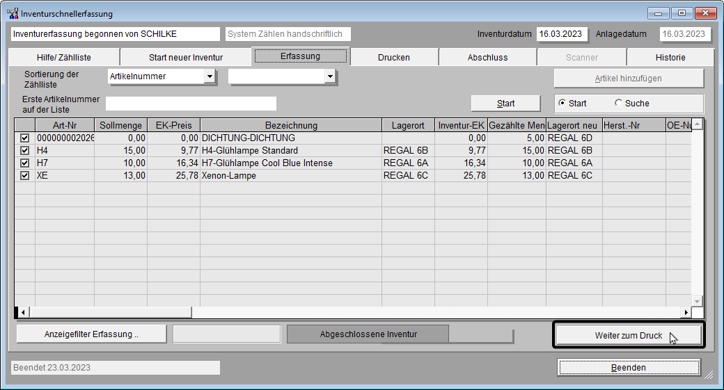Maximize the Inventurschnellerfassung window
Image resolution: width=724 pixels, height=390 pixels.
click(x=682, y=13)
